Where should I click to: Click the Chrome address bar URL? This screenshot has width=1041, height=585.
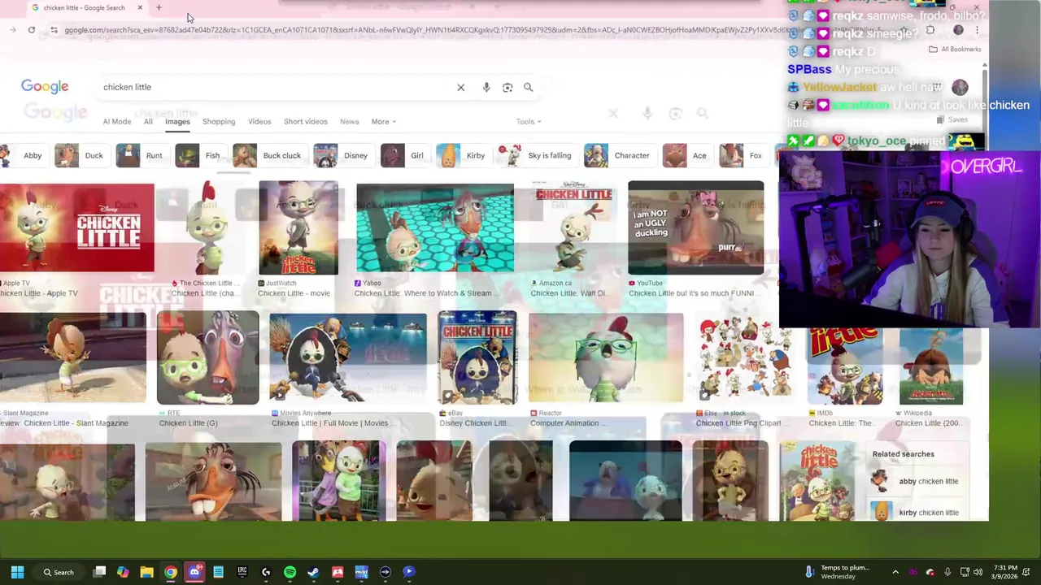423,30
